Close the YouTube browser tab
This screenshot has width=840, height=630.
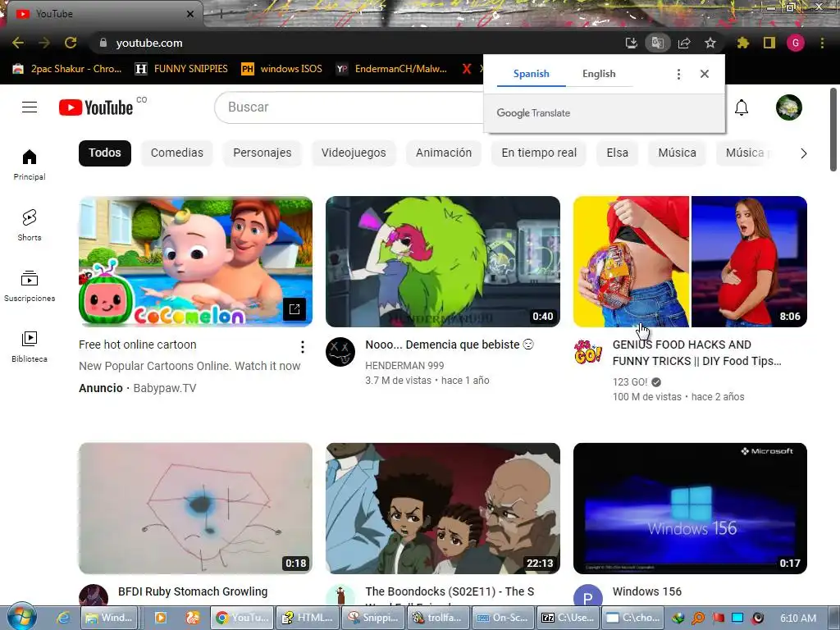(x=190, y=14)
